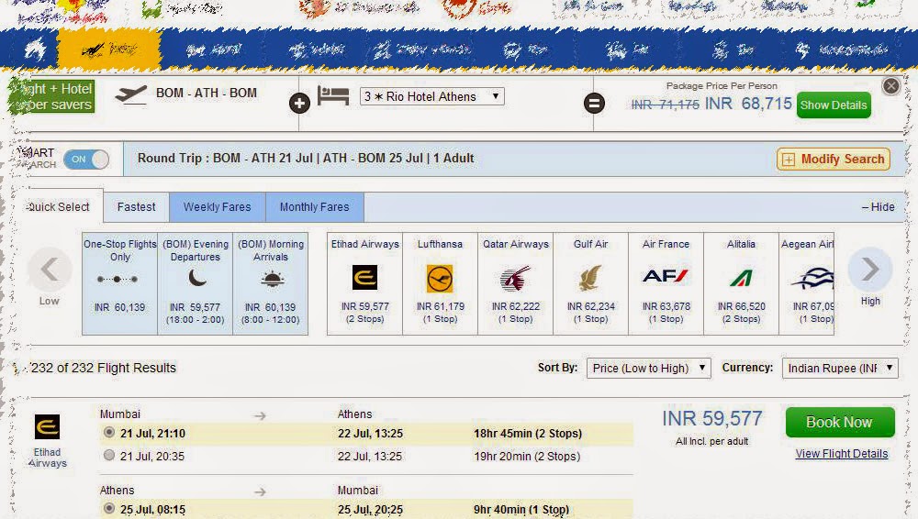Open the Sort By Price dropdown
Image resolution: width=918 pixels, height=519 pixels.
(x=649, y=368)
